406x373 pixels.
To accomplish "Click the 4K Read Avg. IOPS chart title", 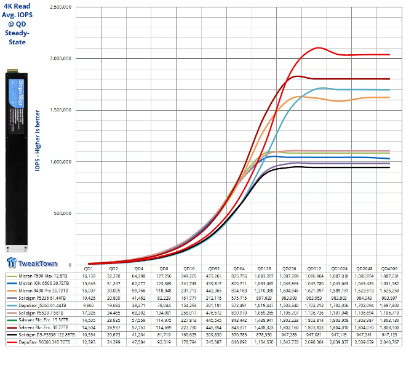I will point(17,24).
